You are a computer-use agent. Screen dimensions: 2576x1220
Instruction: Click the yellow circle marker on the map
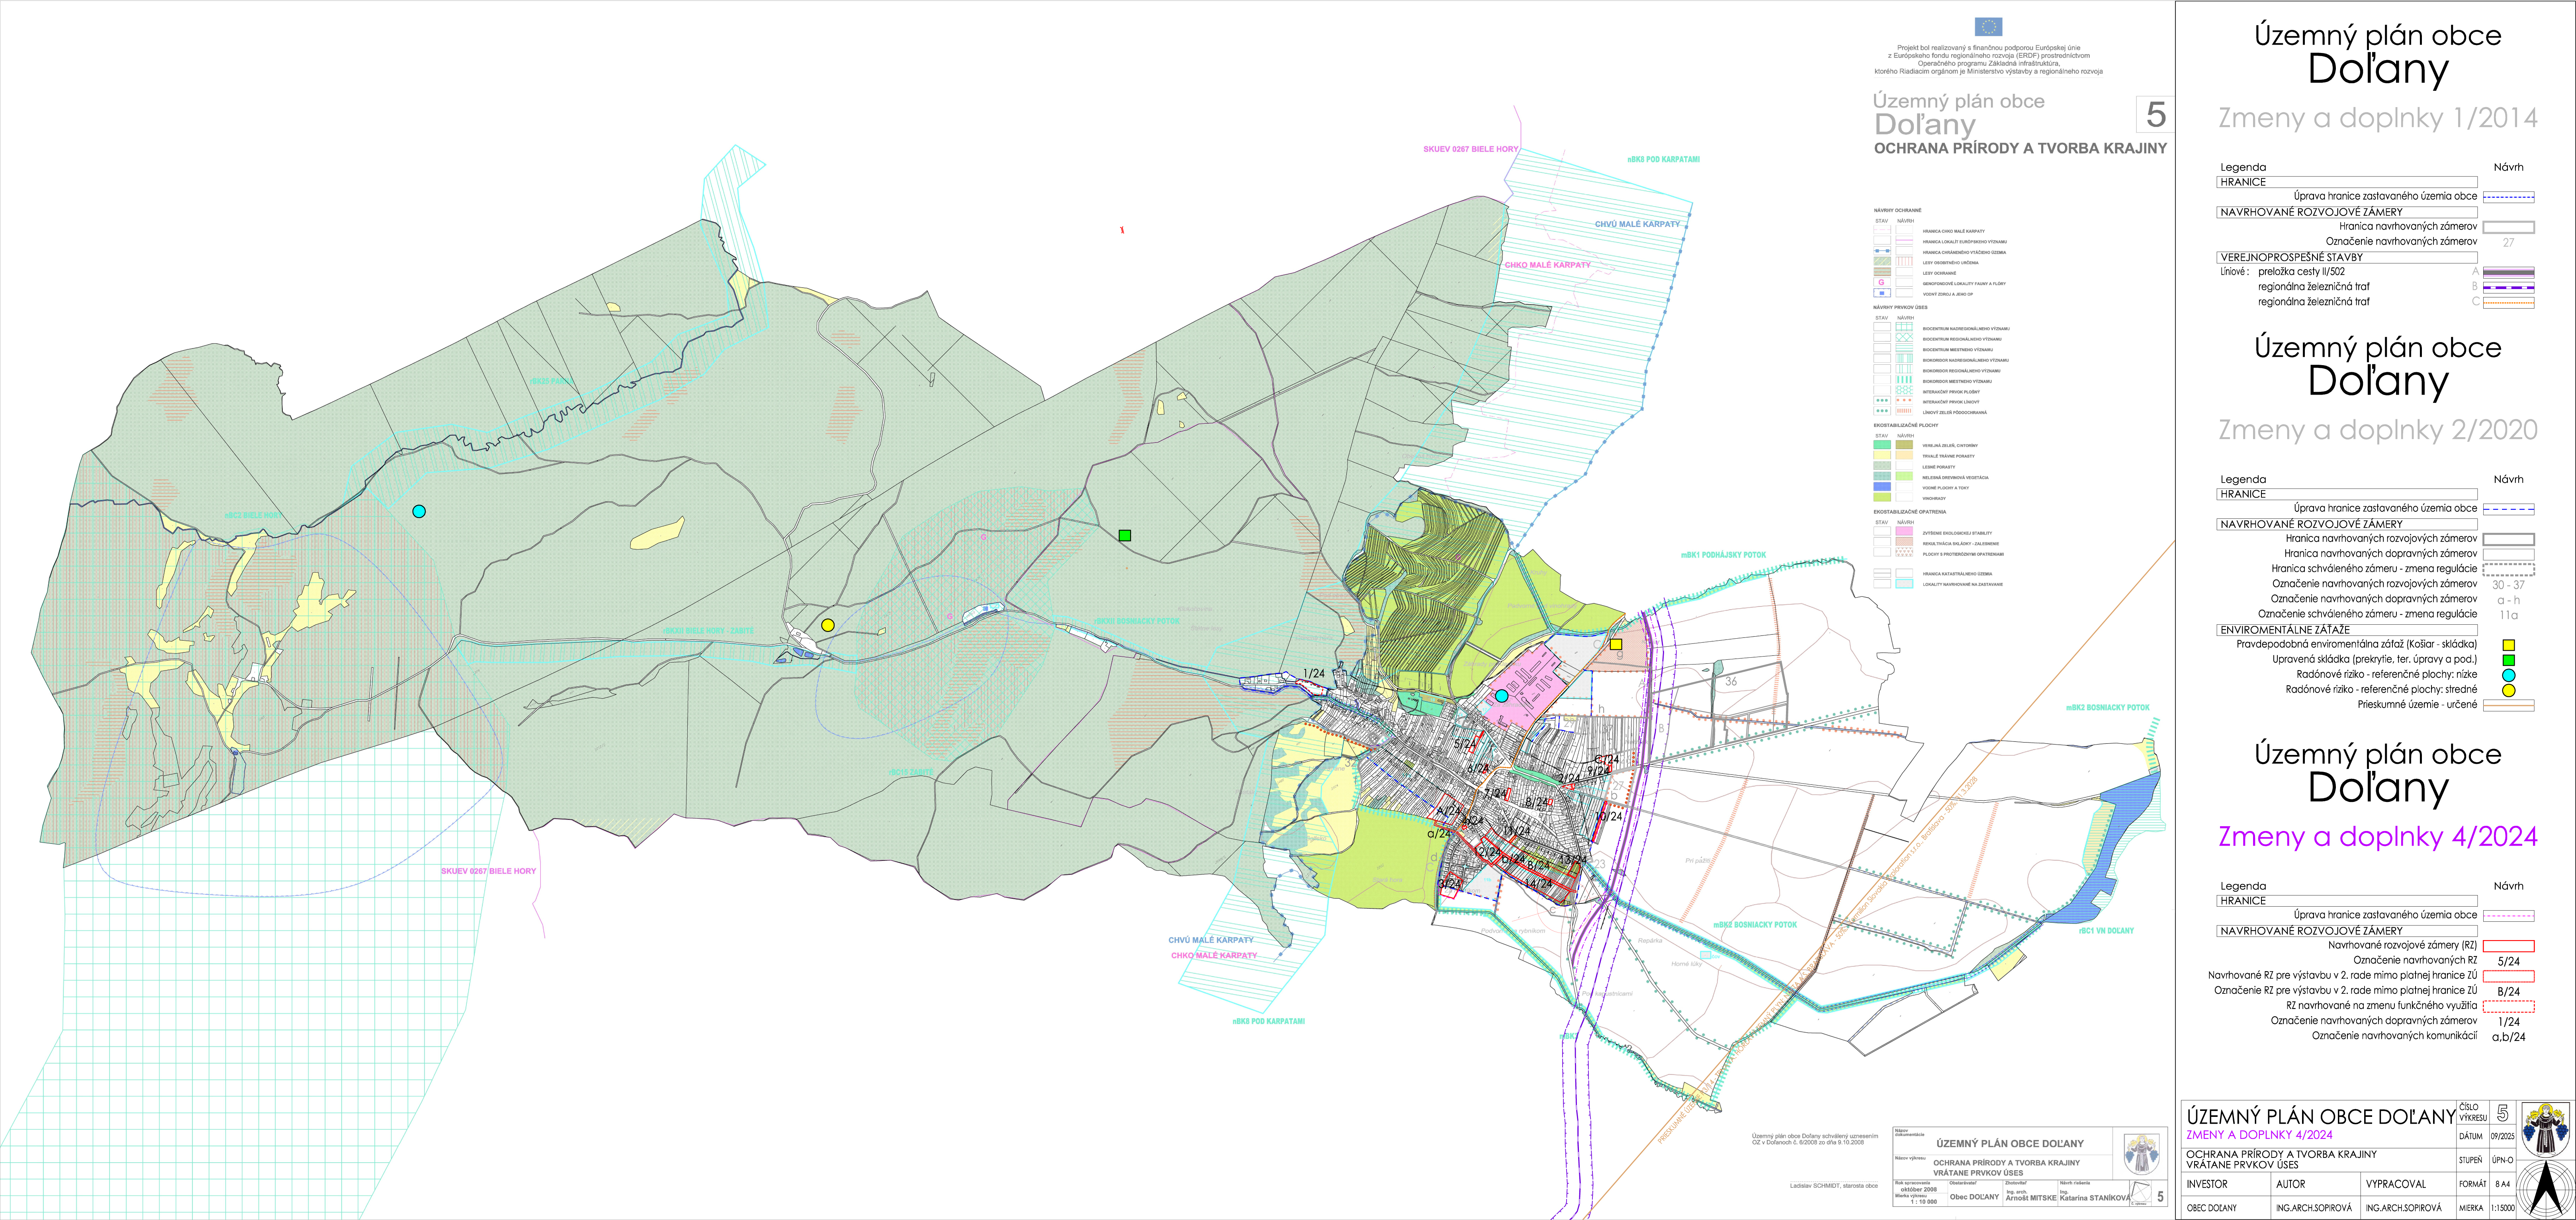pyautogui.click(x=827, y=625)
